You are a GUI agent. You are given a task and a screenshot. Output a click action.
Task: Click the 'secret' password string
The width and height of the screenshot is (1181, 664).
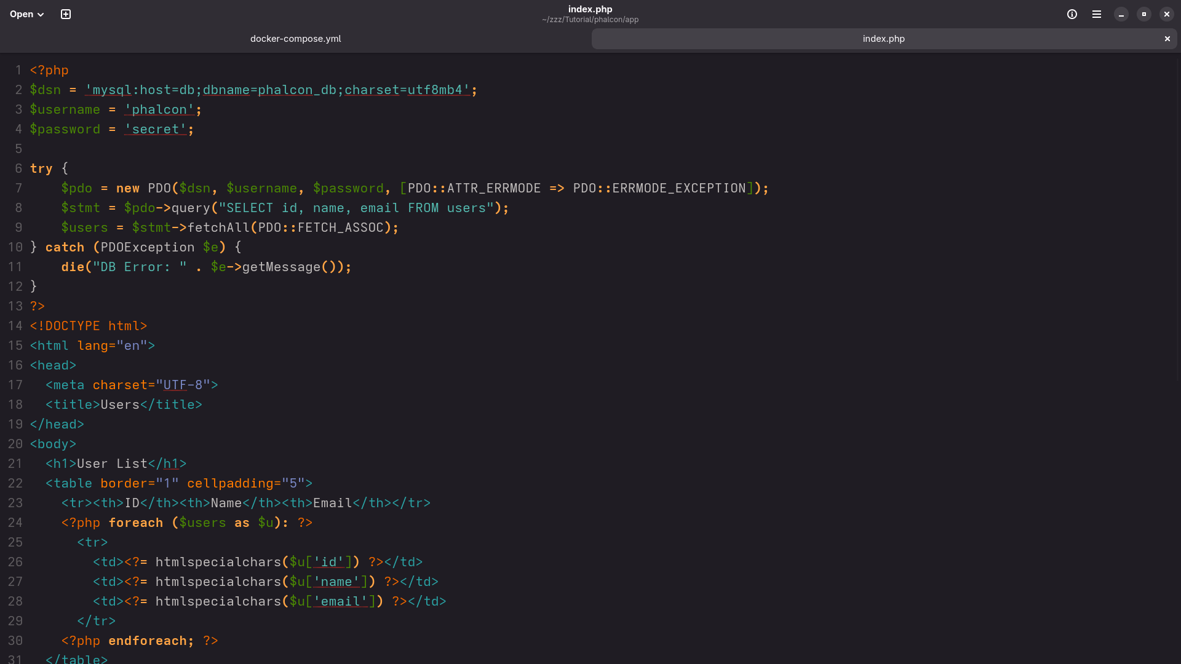(156, 129)
